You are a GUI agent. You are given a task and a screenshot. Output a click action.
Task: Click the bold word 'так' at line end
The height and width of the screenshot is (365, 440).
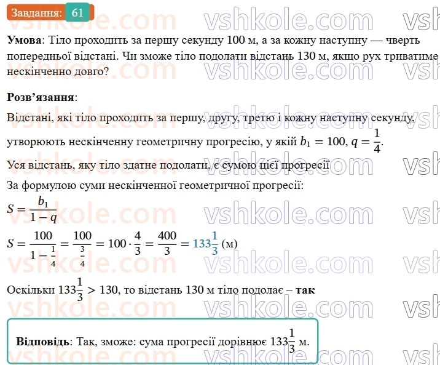tap(305, 290)
